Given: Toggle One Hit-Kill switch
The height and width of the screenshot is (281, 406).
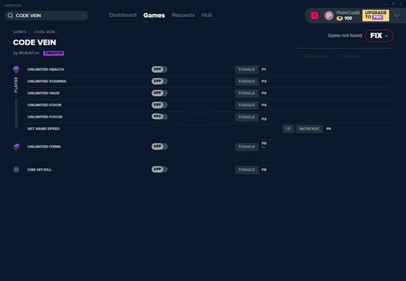Looking at the screenshot, I should [160, 170].
